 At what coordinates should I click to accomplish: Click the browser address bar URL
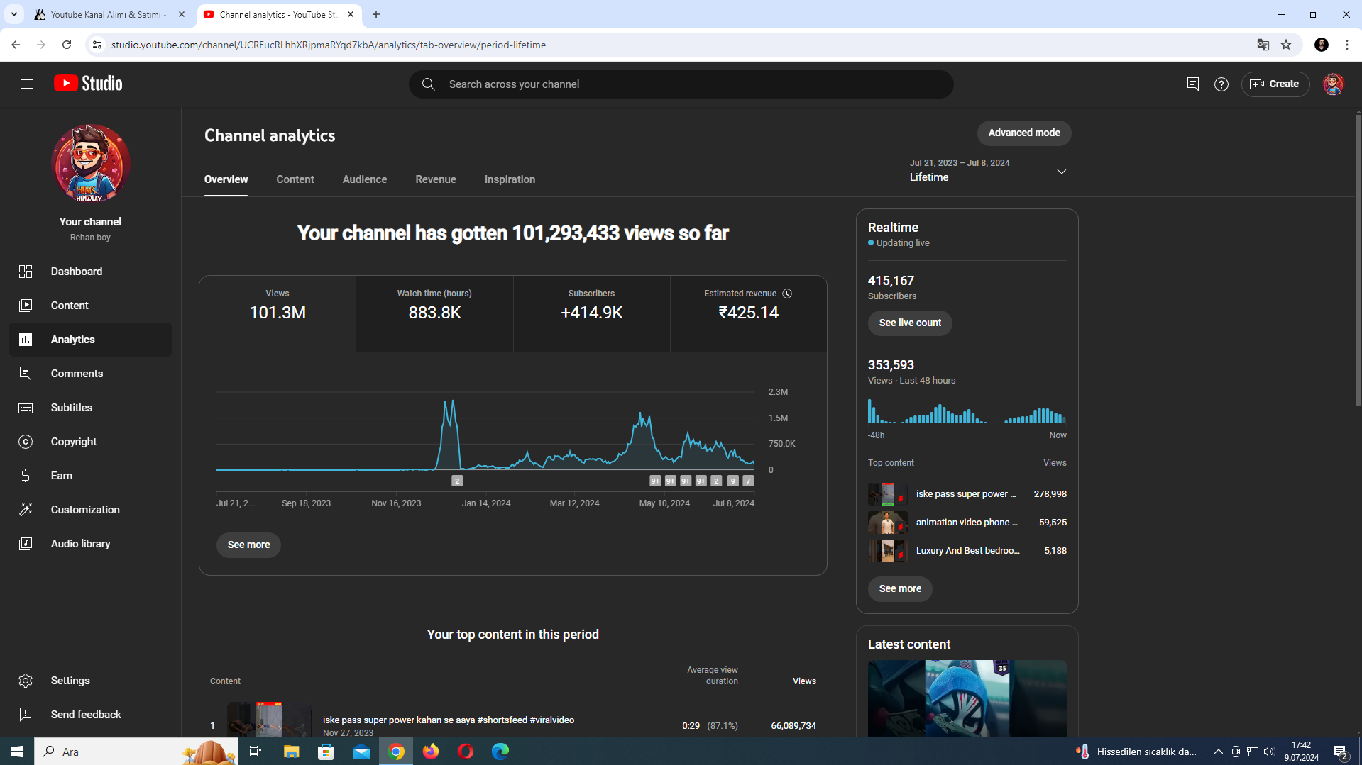point(329,45)
